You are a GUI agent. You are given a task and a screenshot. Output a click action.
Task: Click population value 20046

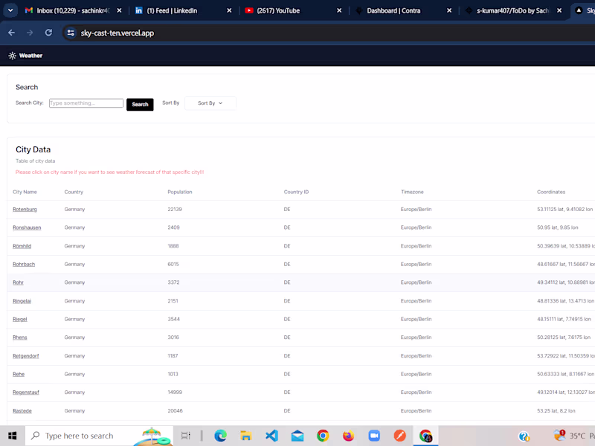175,411
